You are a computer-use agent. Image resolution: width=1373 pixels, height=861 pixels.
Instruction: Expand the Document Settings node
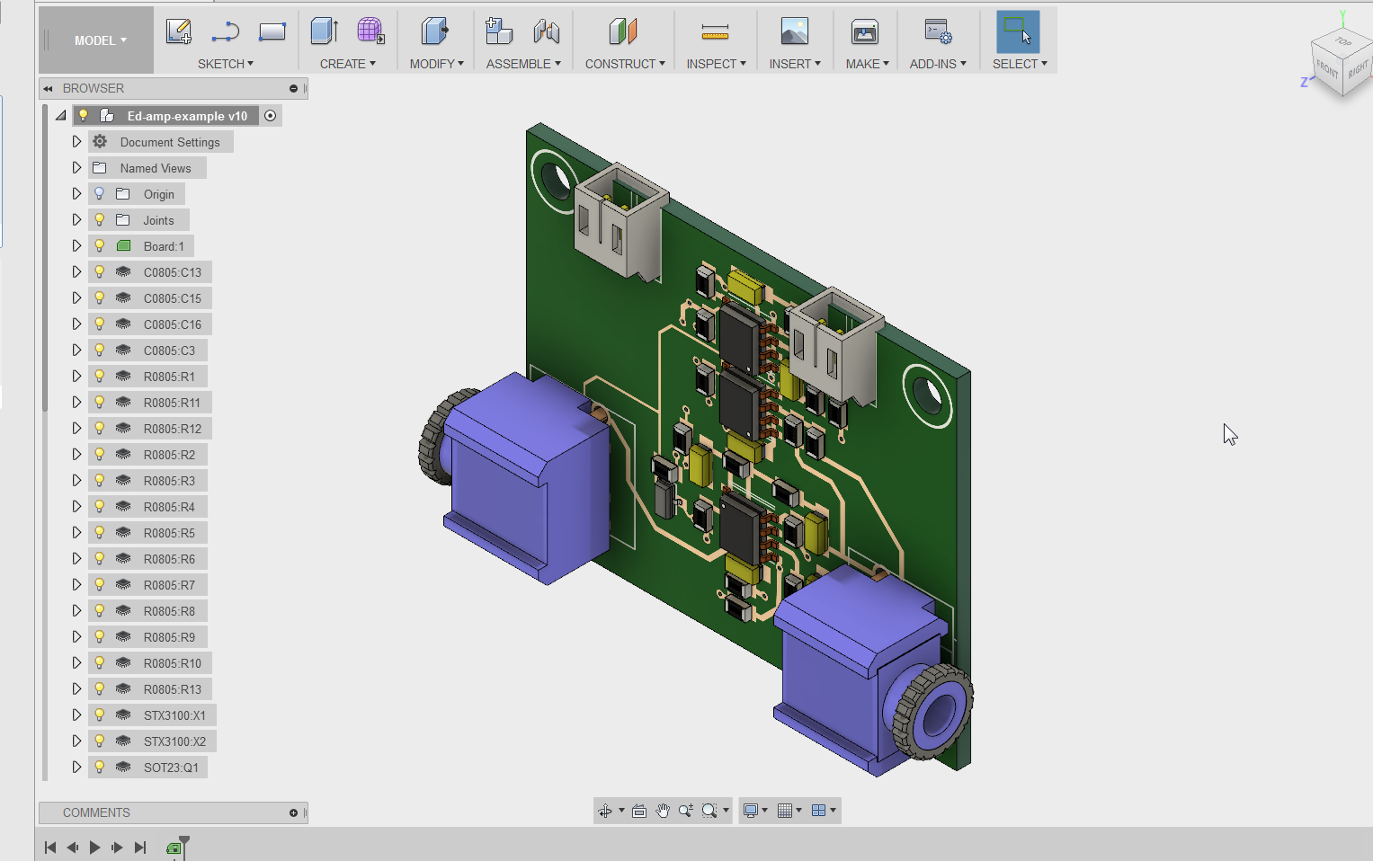click(x=76, y=141)
